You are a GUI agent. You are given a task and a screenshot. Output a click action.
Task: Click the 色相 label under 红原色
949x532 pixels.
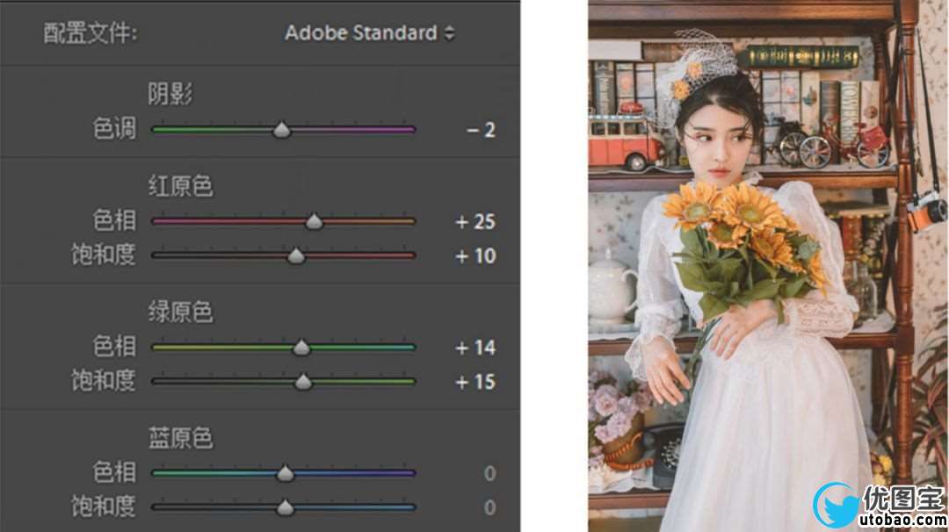(114, 220)
